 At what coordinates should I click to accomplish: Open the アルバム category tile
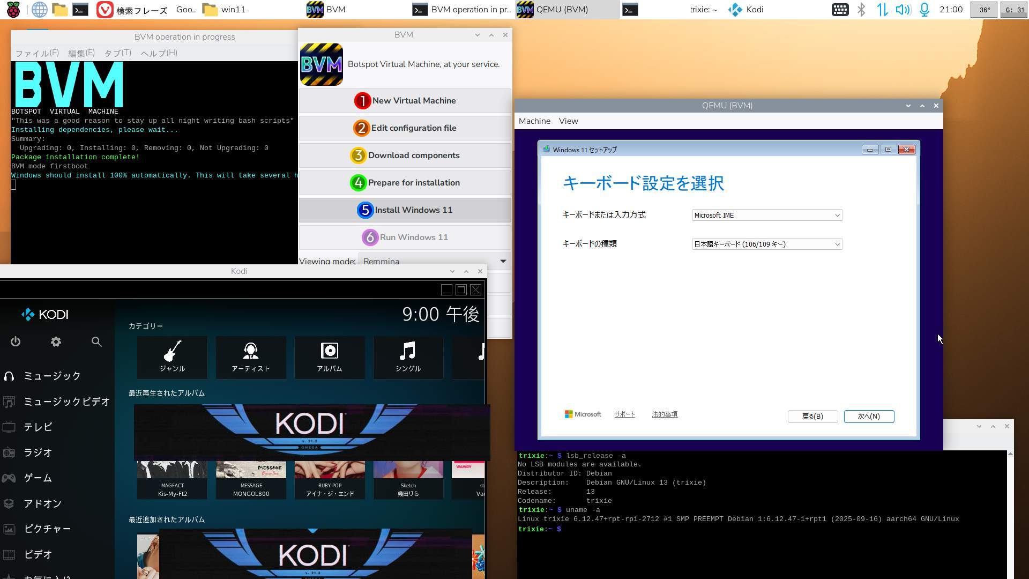(330, 357)
